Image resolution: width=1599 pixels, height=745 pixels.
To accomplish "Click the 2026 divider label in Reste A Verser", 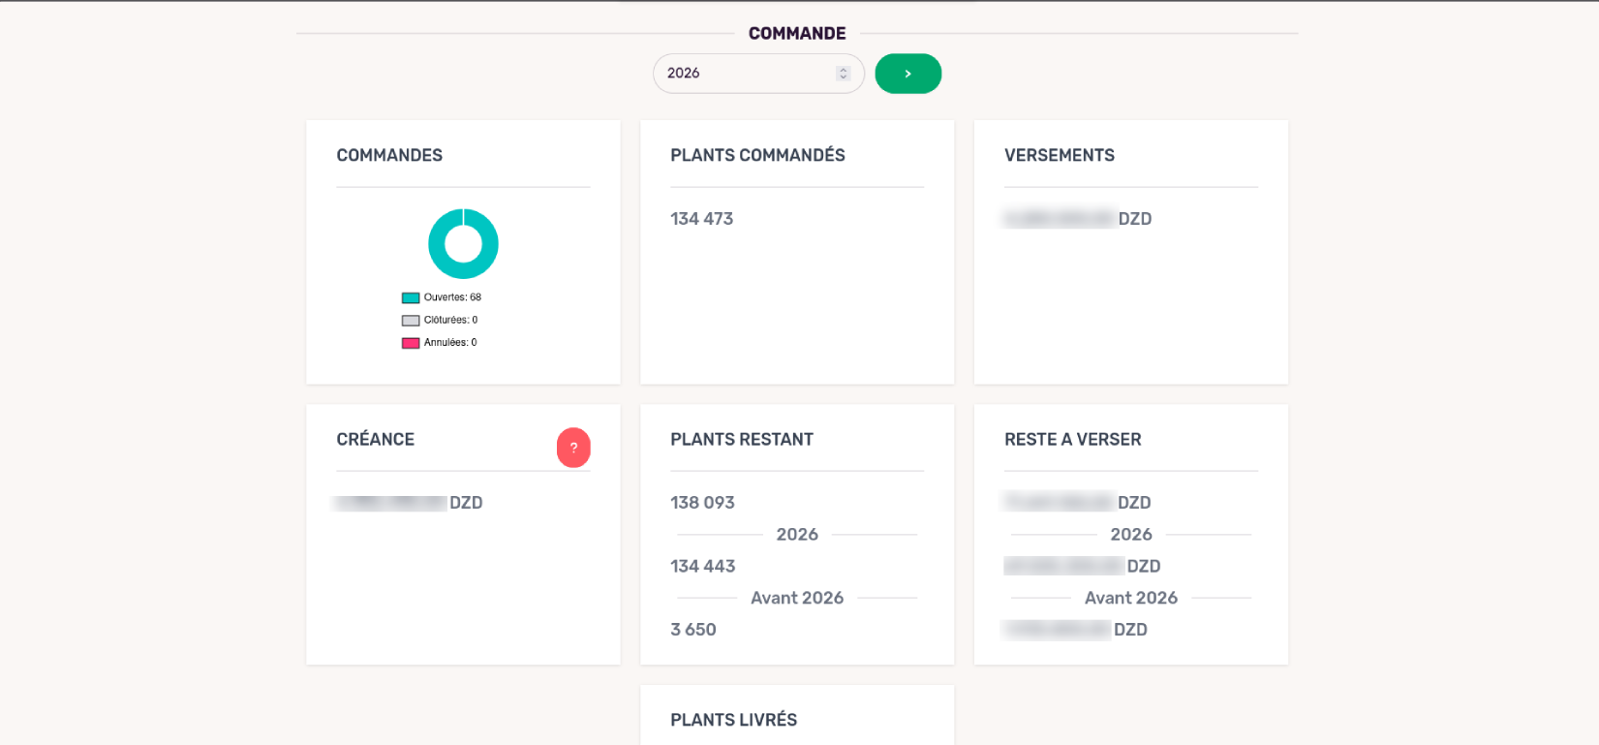I will pos(1130,534).
